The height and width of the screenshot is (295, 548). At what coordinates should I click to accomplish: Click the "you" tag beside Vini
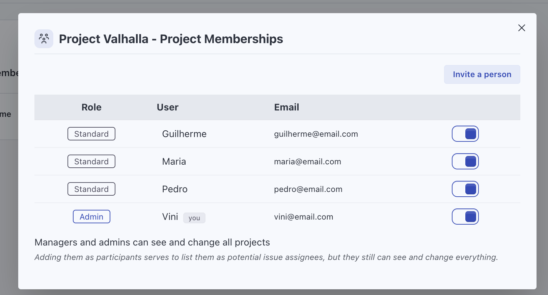tap(194, 218)
